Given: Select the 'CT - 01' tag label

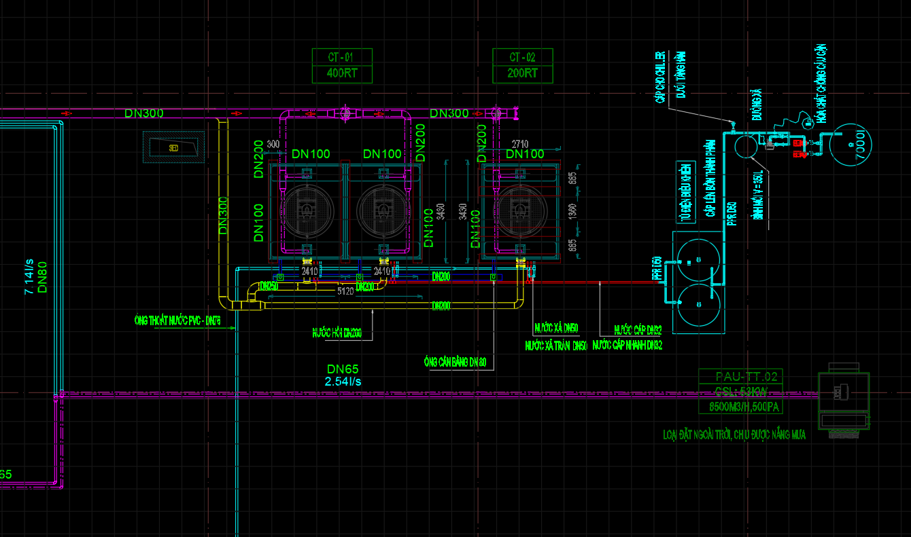Looking at the screenshot, I should coord(342,56).
